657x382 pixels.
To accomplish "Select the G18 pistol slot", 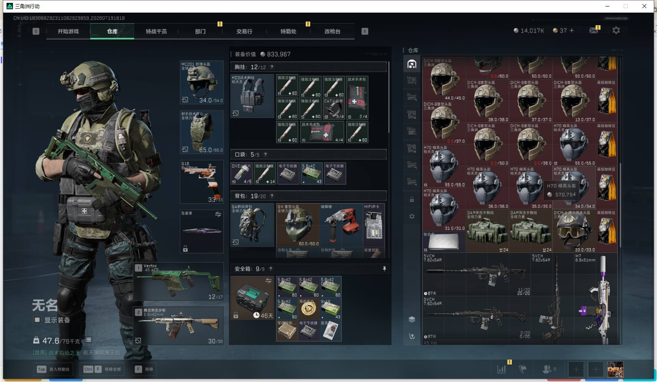I will click(202, 182).
